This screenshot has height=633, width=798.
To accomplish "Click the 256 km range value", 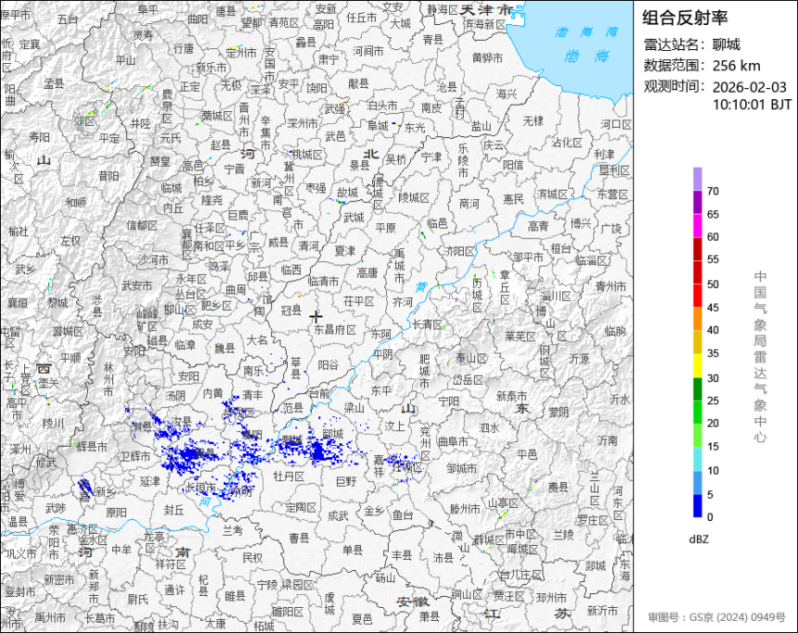I will [736, 66].
